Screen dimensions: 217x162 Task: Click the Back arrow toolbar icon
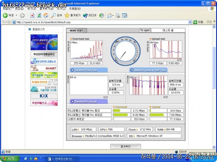point(5,15)
